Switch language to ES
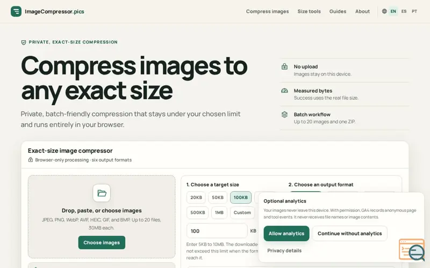 tap(404, 11)
